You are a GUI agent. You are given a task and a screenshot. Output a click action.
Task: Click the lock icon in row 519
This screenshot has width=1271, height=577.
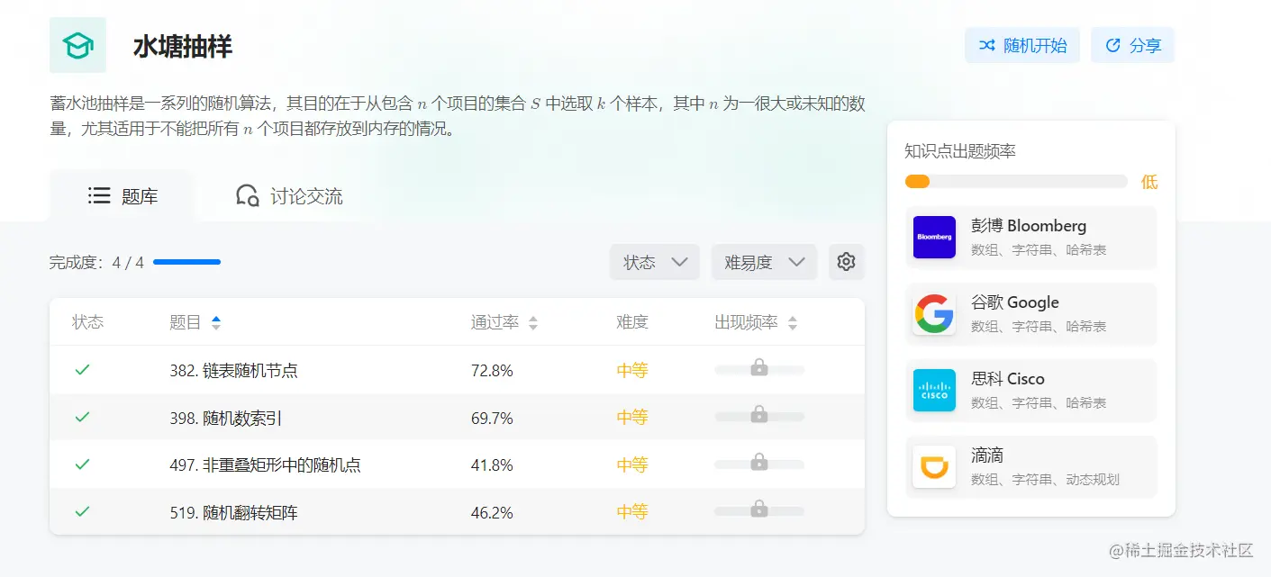pyautogui.click(x=759, y=508)
